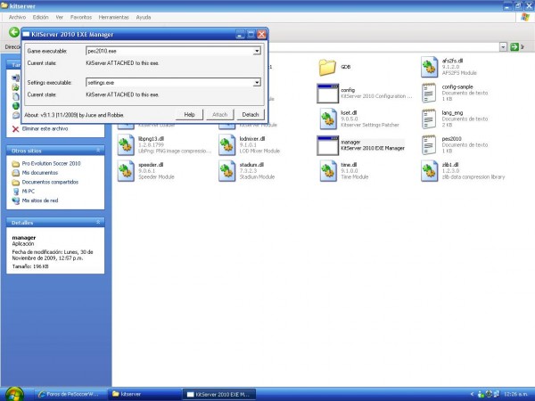Click the settings.exe combo box field

(x=173, y=82)
